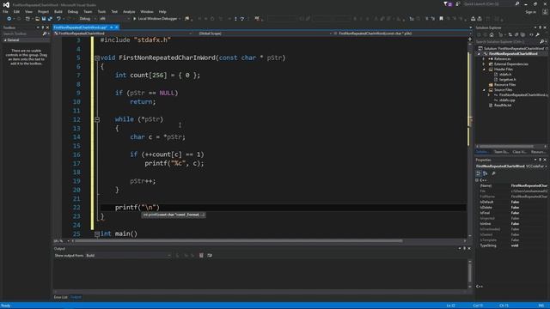Open the notifications flag icon
The width and height of the screenshot is (550, 309).
click(447, 3)
